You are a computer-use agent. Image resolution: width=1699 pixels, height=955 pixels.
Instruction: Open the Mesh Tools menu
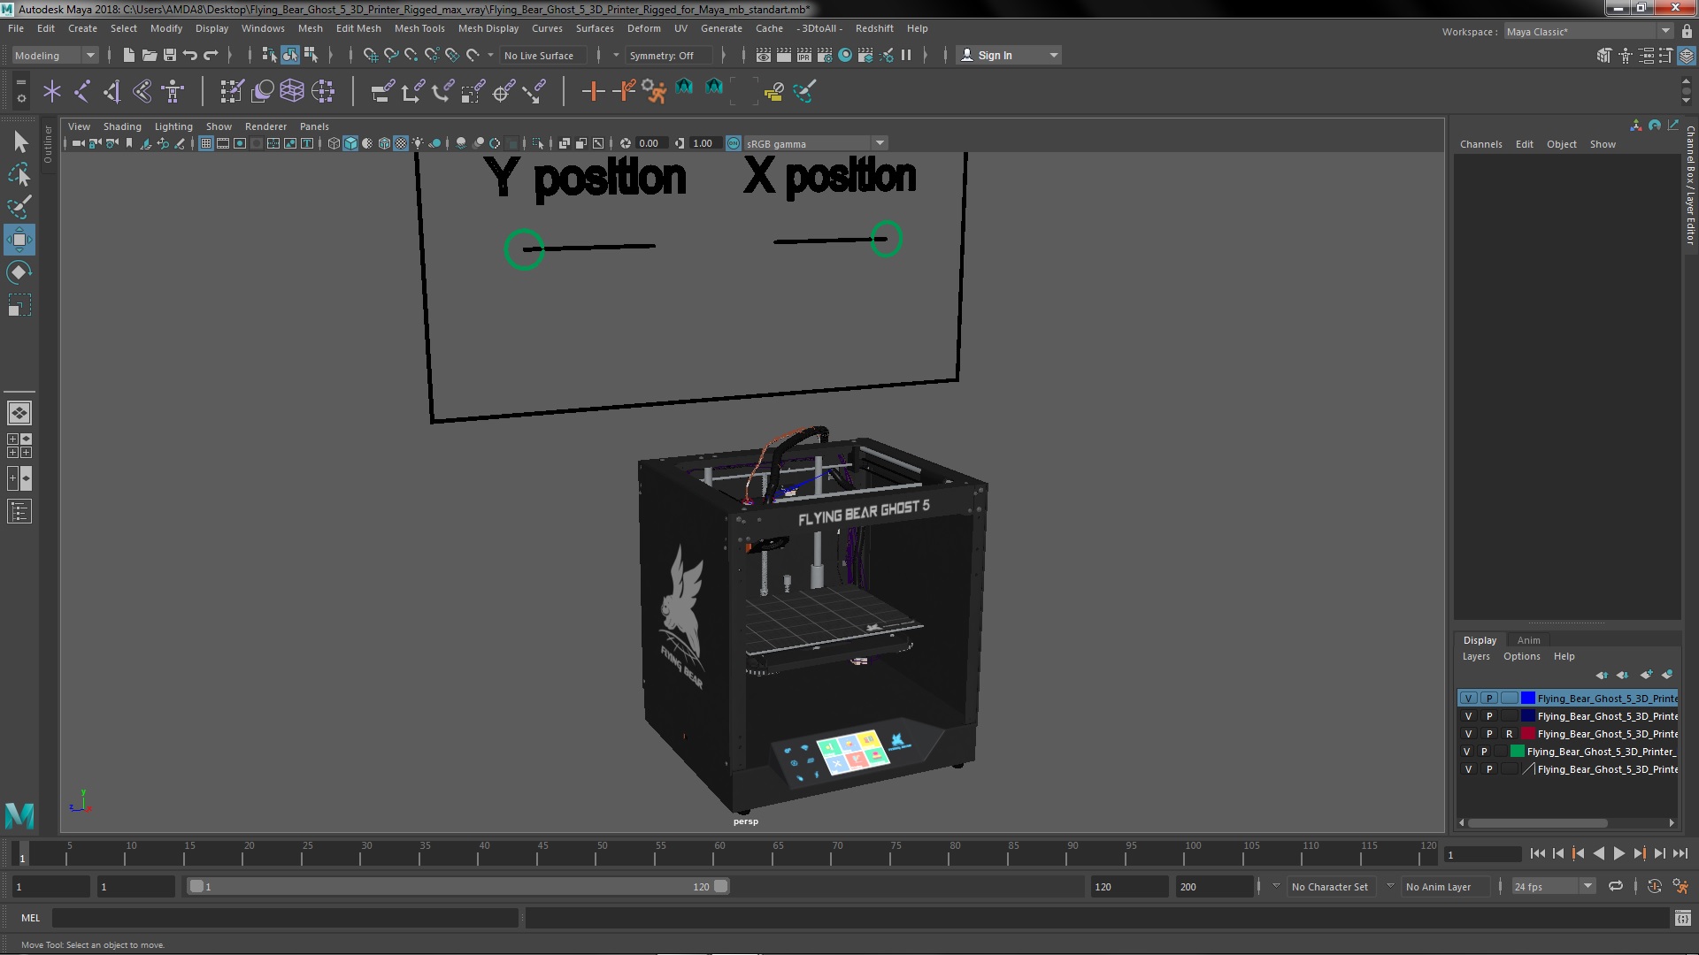pos(419,28)
